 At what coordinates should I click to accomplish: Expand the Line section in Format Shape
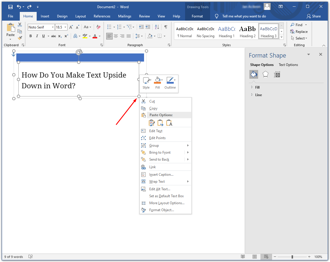(x=258, y=95)
